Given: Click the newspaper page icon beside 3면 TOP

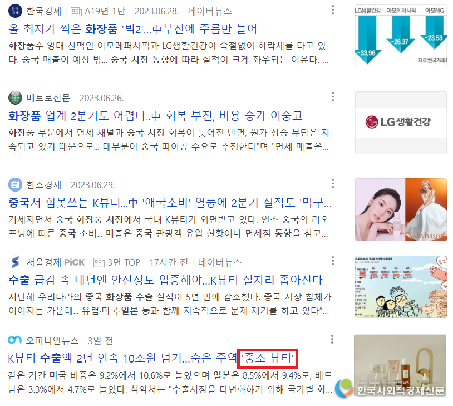Looking at the screenshot, I should [99, 262].
